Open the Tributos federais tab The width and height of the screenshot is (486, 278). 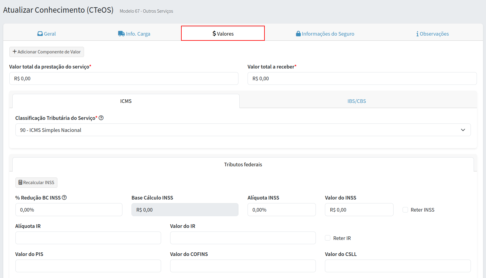tap(243, 165)
